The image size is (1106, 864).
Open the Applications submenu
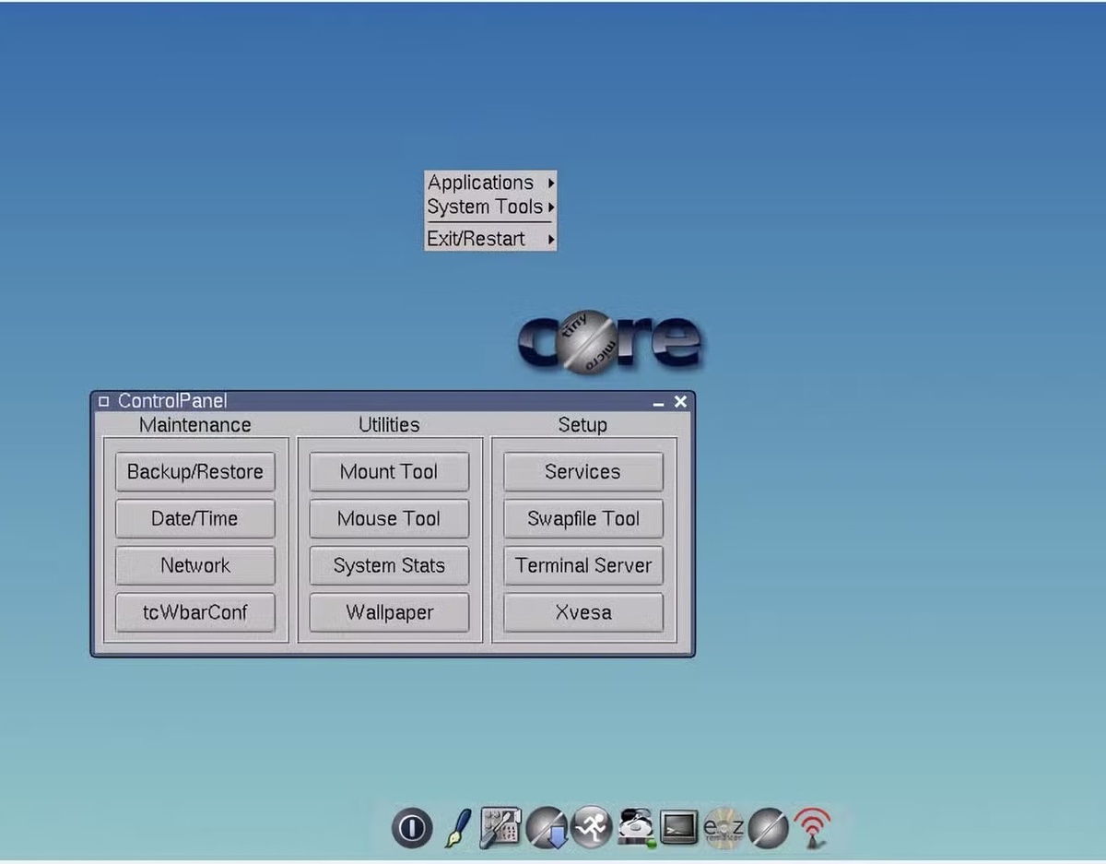[x=490, y=183]
